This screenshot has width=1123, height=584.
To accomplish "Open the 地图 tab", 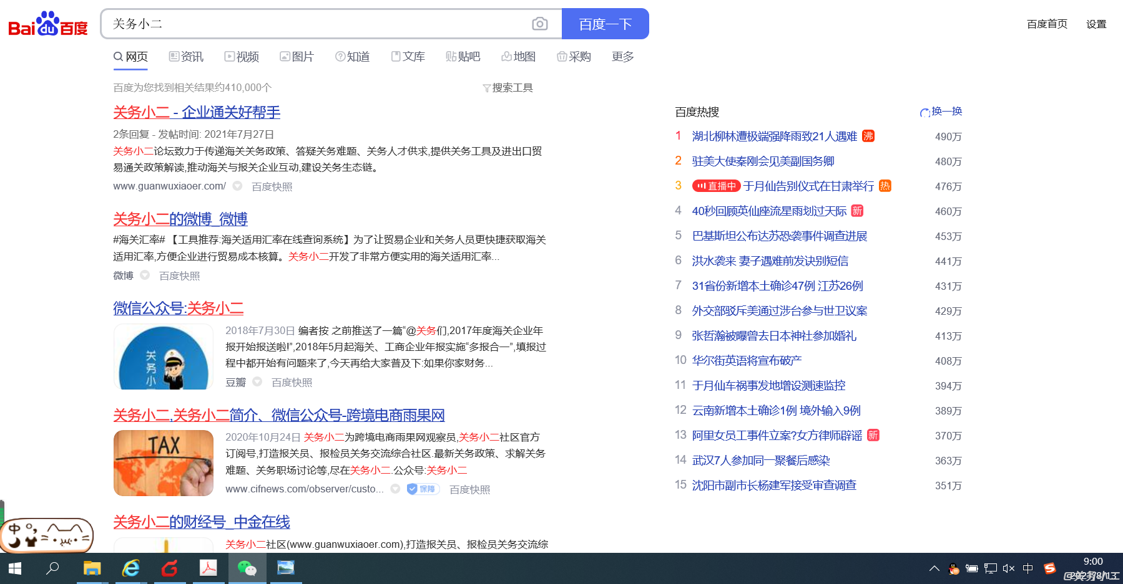I will point(518,57).
